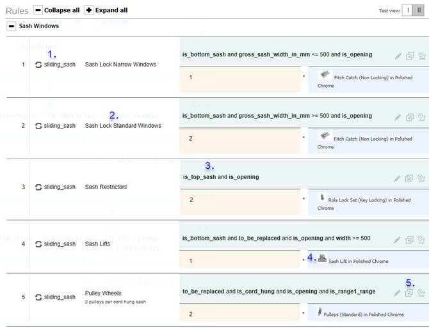
Task: Click the copy icon on Pulley Wheels rule
Action: pyautogui.click(x=409, y=293)
